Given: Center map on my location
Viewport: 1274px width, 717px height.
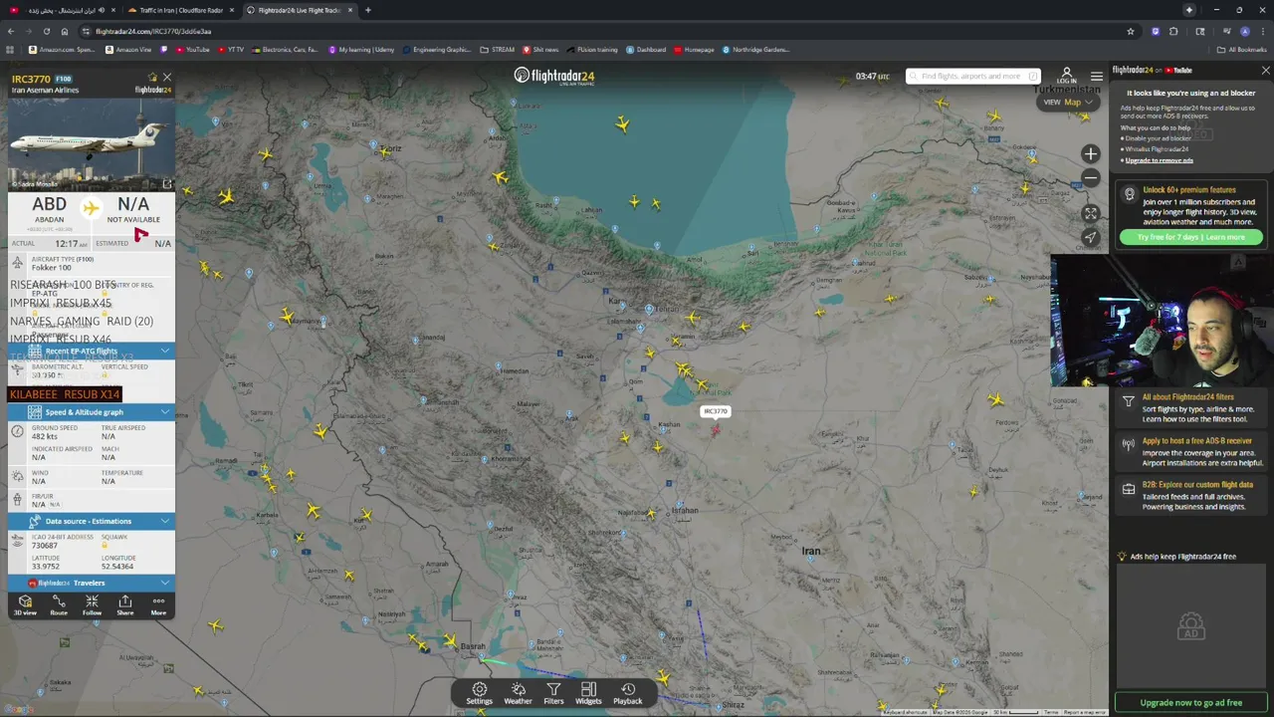Looking at the screenshot, I should [1091, 237].
